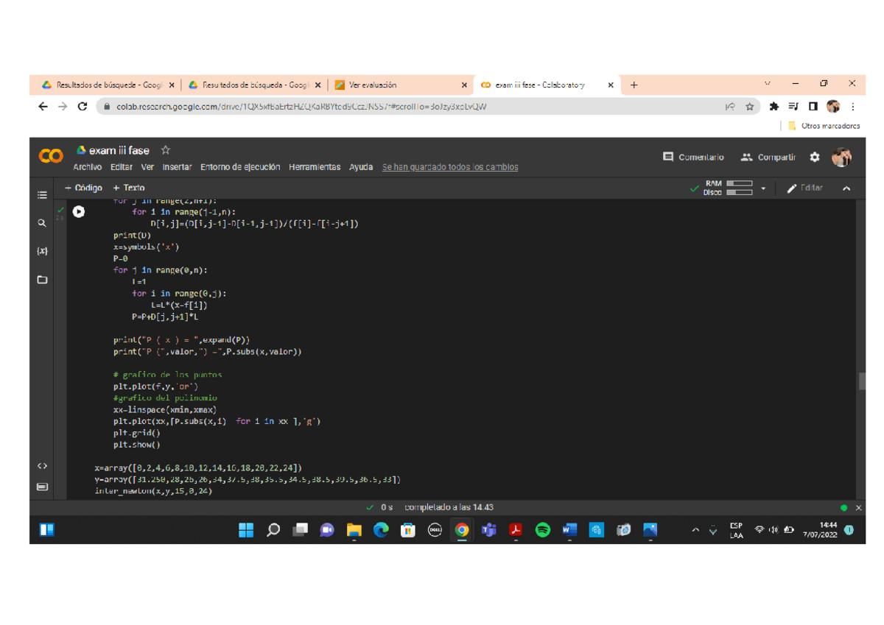Collapse the header with the chevron arrow
The height and width of the screenshot is (625, 884).
(x=846, y=188)
